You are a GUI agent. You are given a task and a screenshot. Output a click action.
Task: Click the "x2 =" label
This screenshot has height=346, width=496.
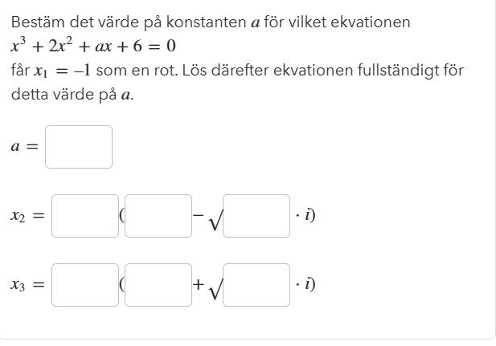[x=27, y=216]
